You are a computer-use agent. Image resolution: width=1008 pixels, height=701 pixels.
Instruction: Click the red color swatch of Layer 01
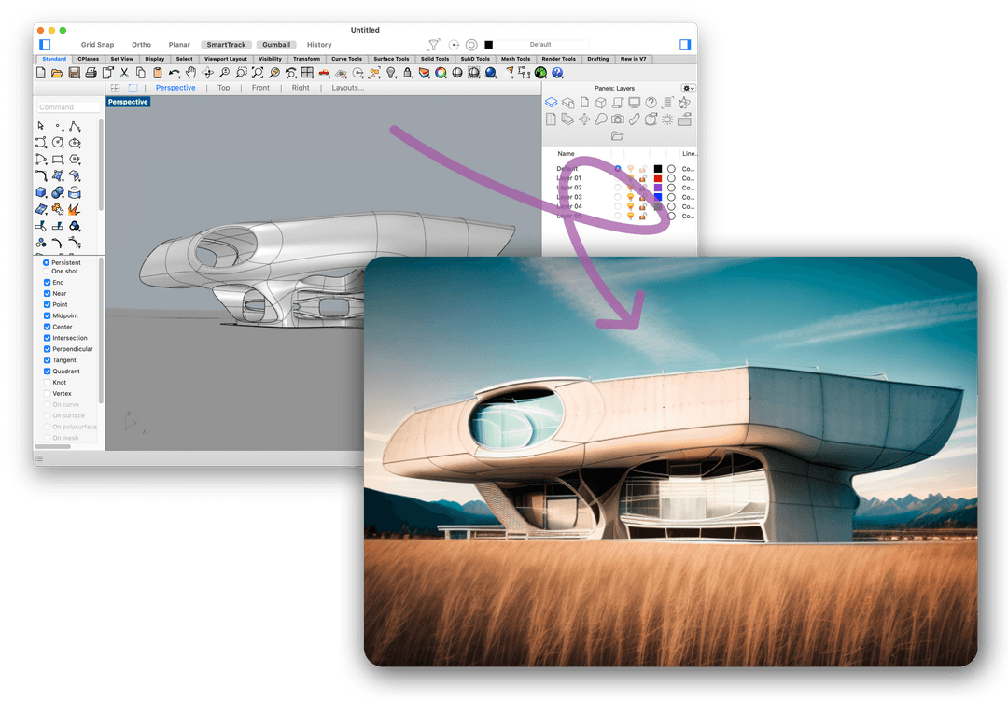click(x=658, y=178)
